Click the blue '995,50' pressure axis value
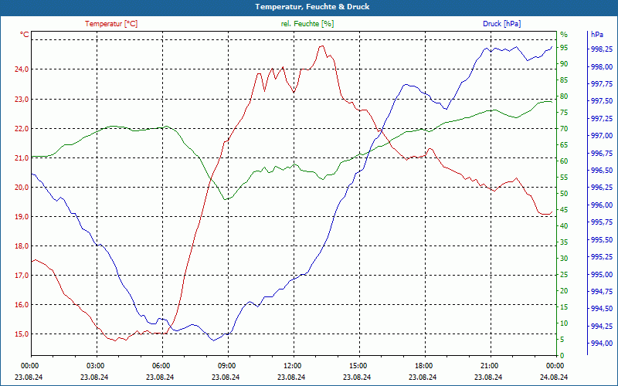This screenshot has width=618, height=386. click(x=601, y=240)
